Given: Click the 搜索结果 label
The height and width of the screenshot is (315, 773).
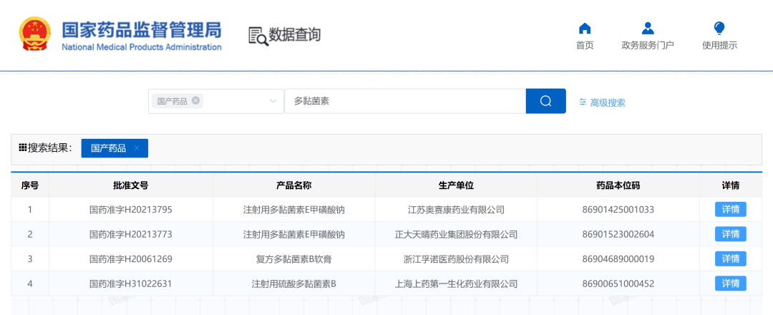Looking at the screenshot, I should (x=50, y=147).
